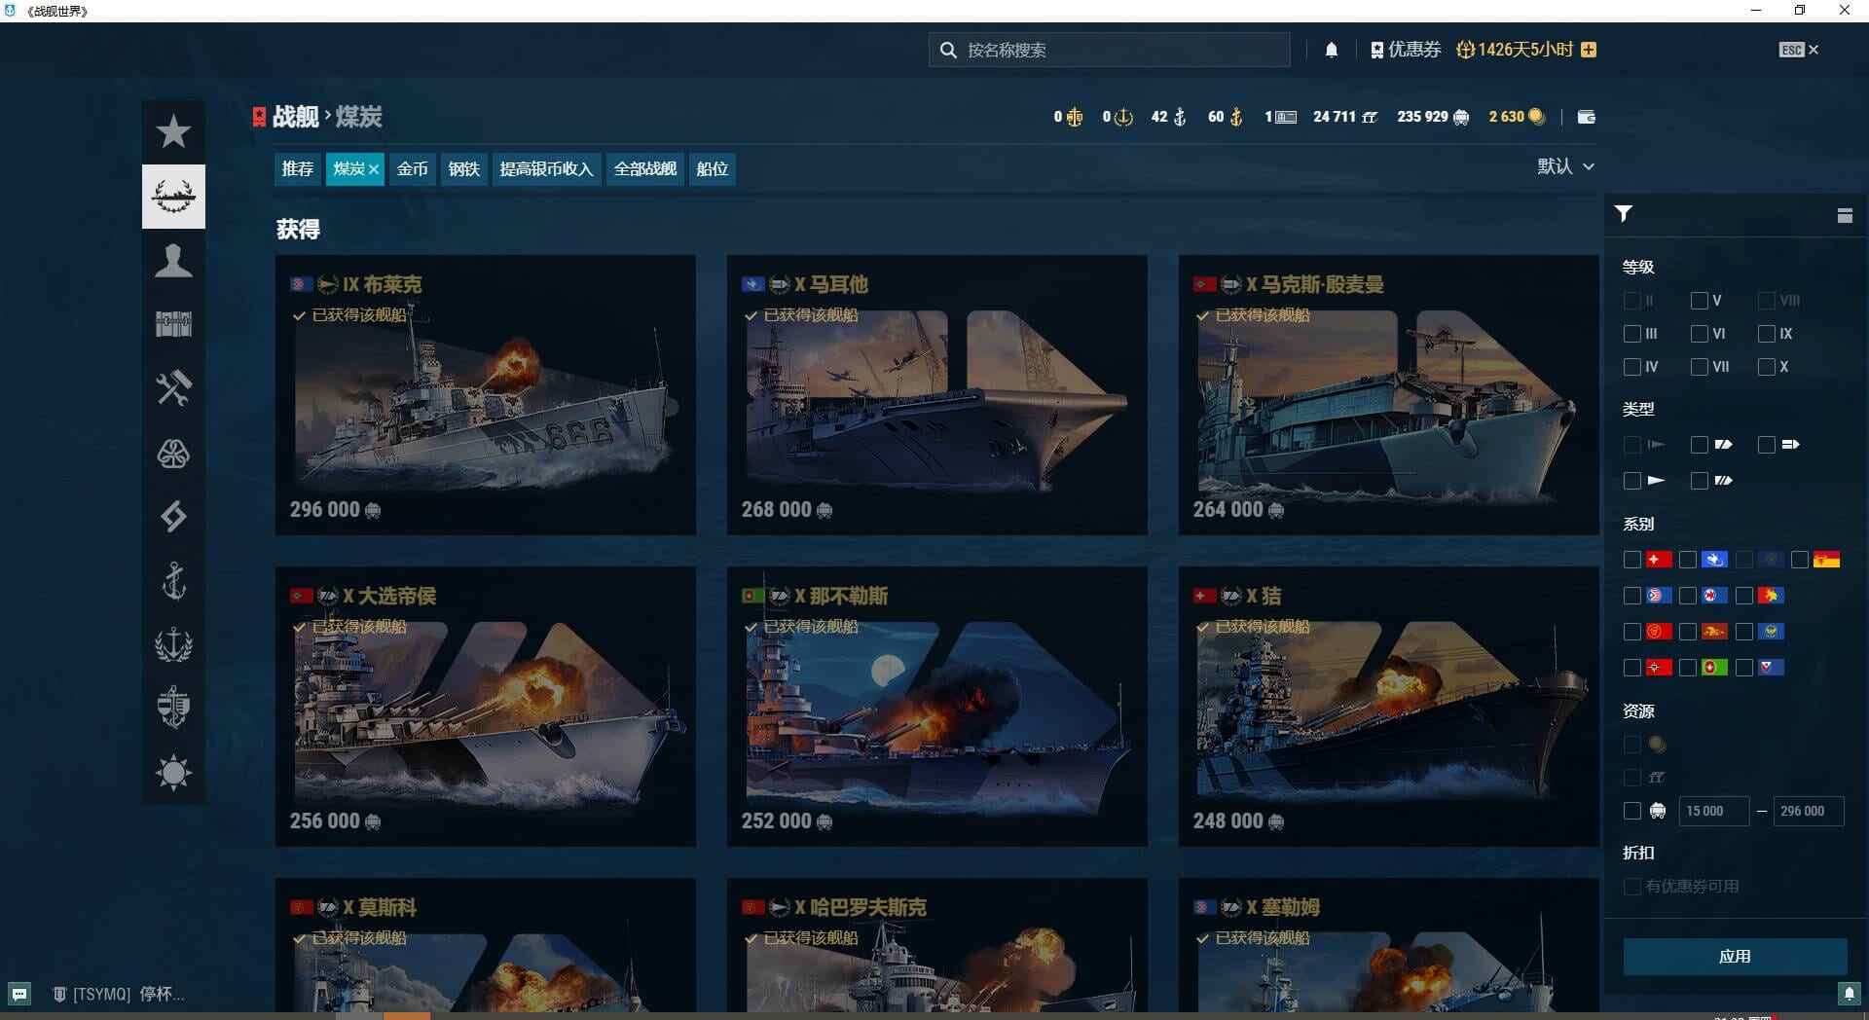Expand premium time with the plus button
This screenshot has width=1869, height=1020.
tap(1590, 49)
